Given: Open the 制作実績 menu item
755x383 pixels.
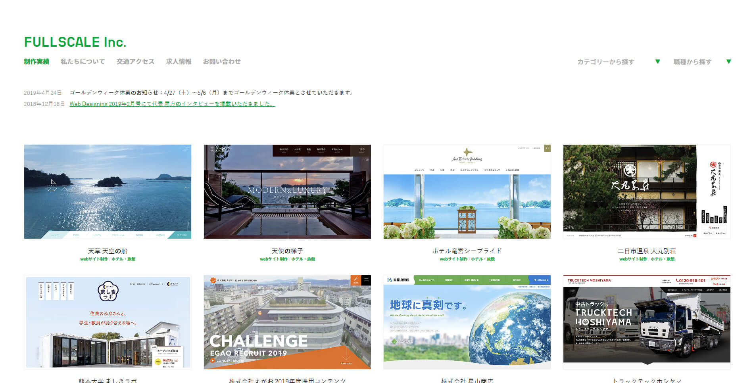Looking at the screenshot, I should tap(37, 61).
